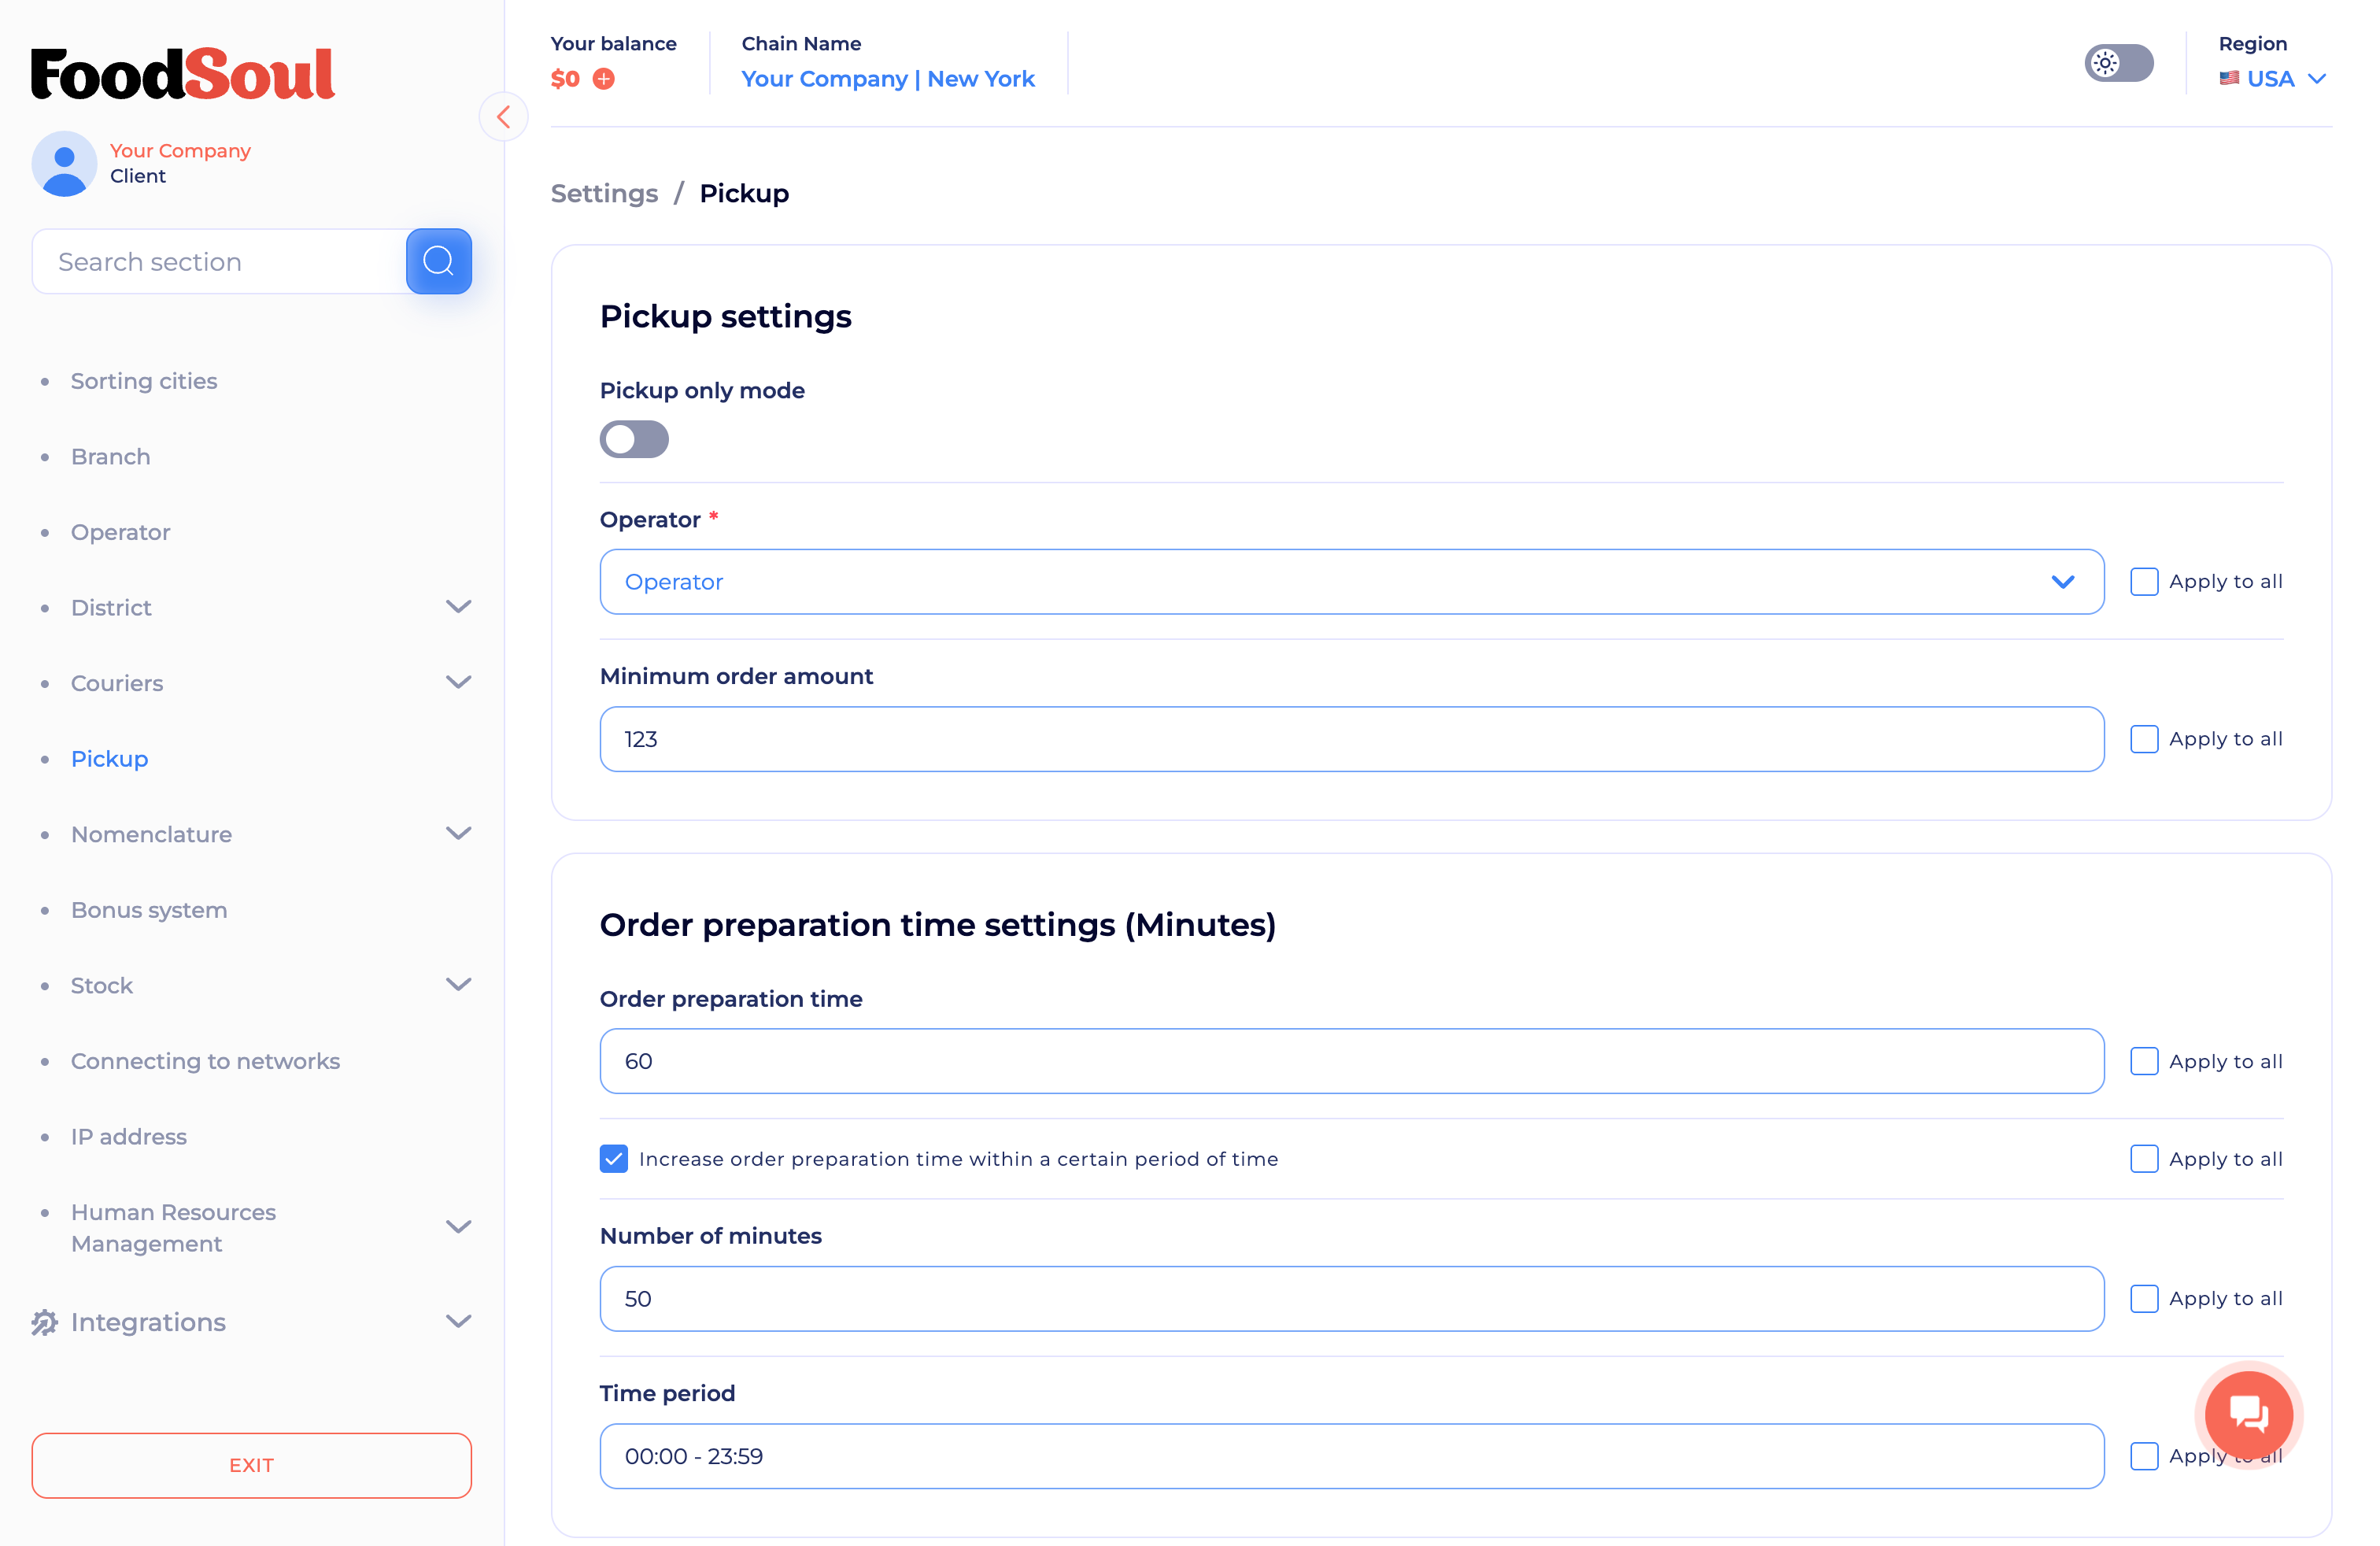The image size is (2380, 1546).
Task: Expand the Couriers submenu chevron
Action: 458,682
